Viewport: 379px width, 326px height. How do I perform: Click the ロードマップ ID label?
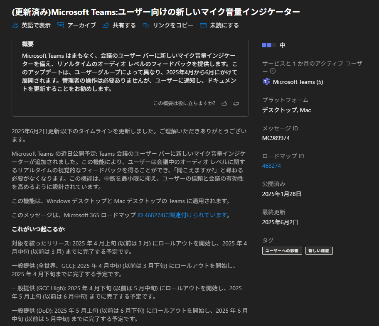[283, 156]
